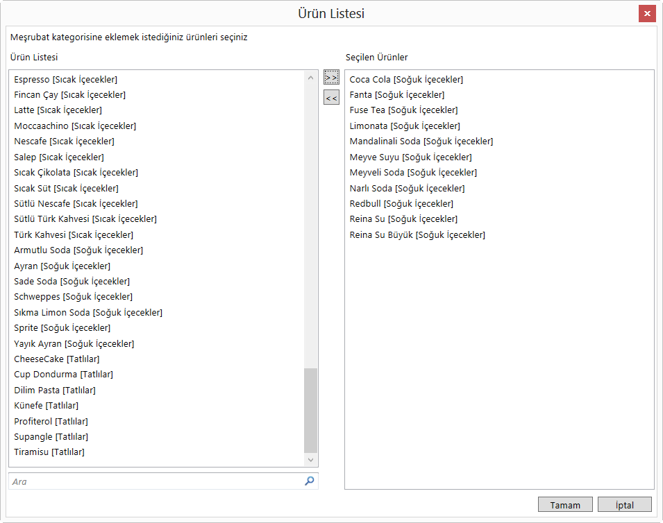
Task: Choose Ayran [Soğuk İçecekler] item
Action: click(62, 266)
